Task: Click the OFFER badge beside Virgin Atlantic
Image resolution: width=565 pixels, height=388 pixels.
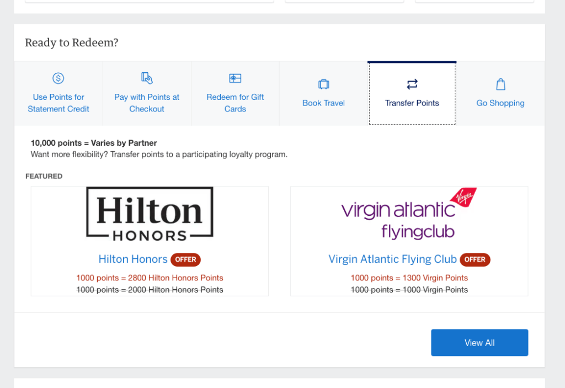Action: click(475, 259)
